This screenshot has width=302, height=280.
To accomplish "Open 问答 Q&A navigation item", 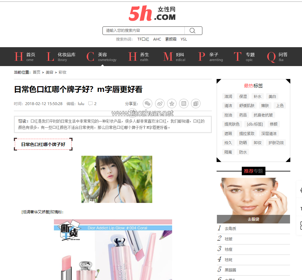I will 277,57.
